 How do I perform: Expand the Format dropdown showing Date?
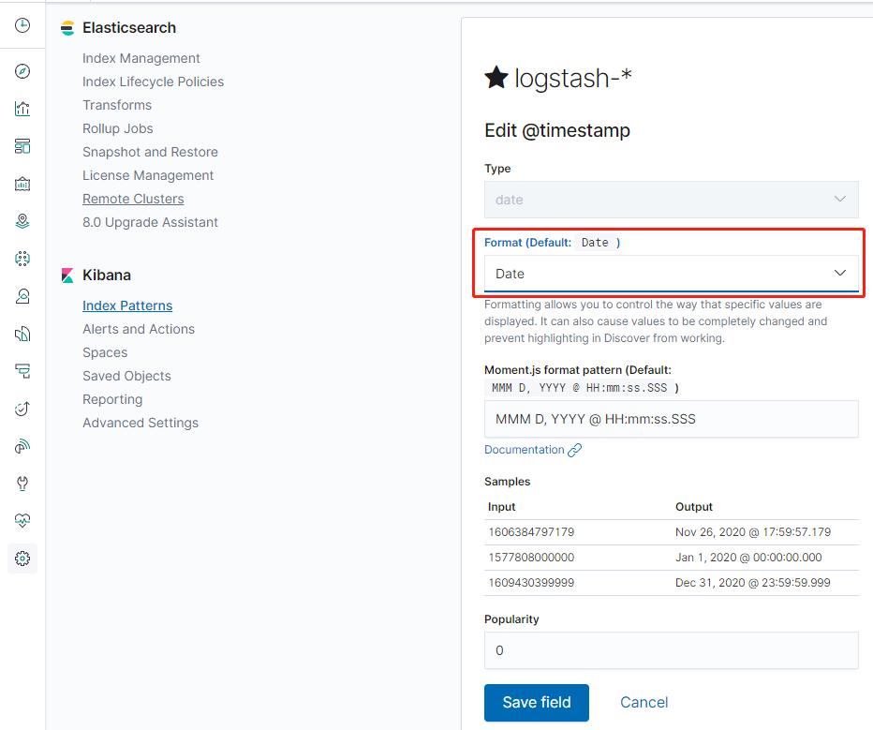coord(671,274)
